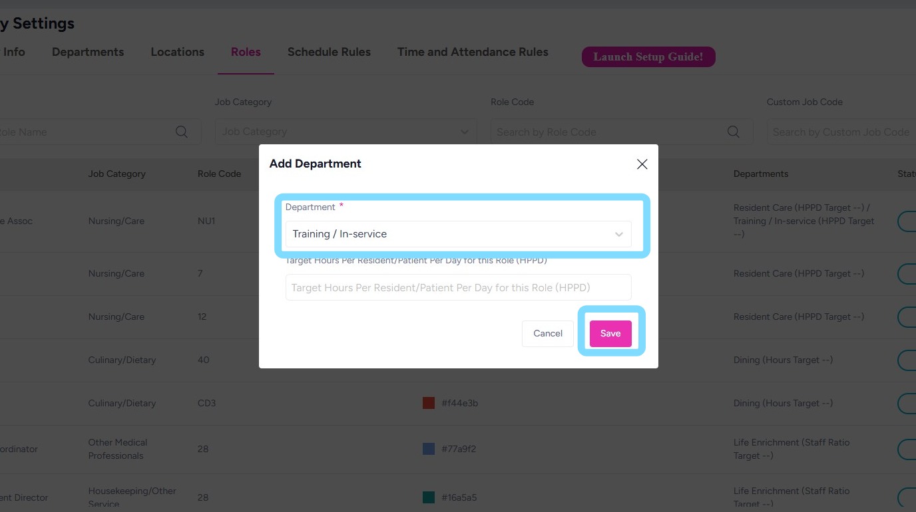Click the Search by Custom Job Code field
Viewport: 916px width, 512px height.
841,132
